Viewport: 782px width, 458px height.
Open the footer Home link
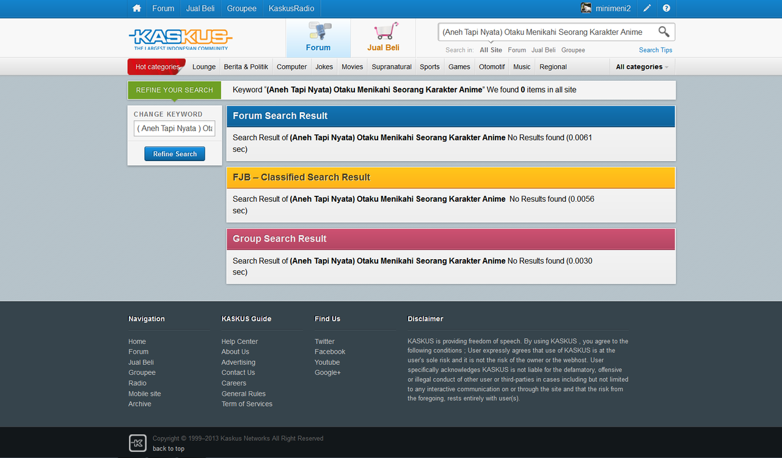[137, 342]
